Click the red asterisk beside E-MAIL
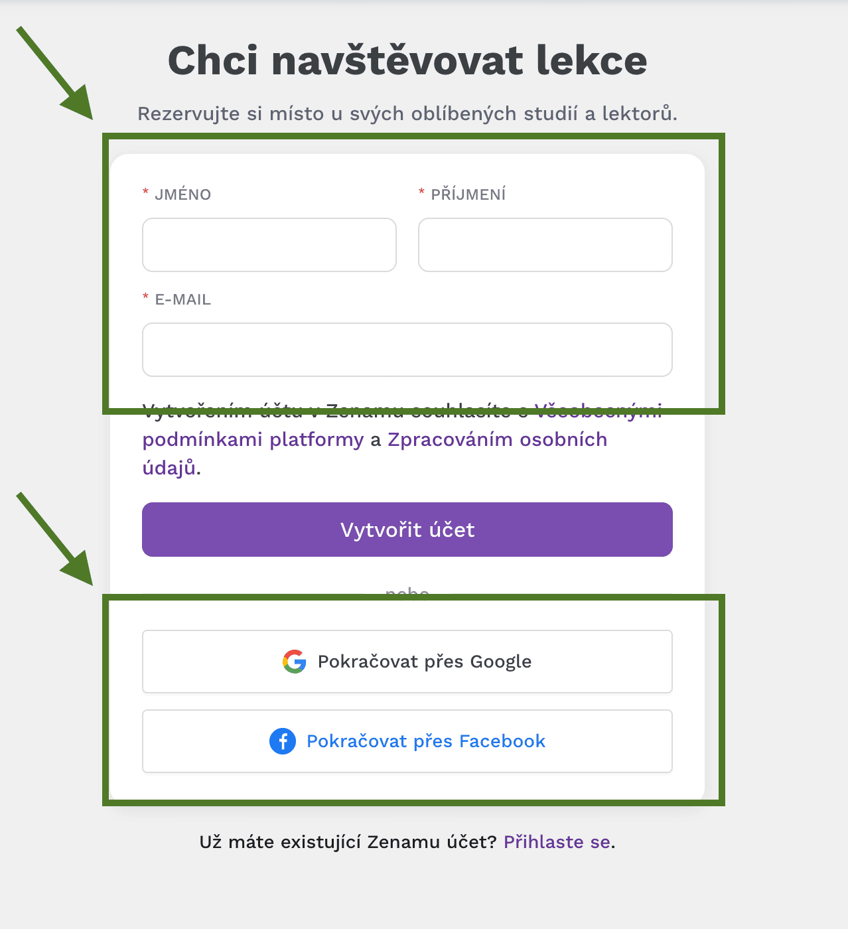Viewport: 848px width, 929px height. (x=145, y=297)
